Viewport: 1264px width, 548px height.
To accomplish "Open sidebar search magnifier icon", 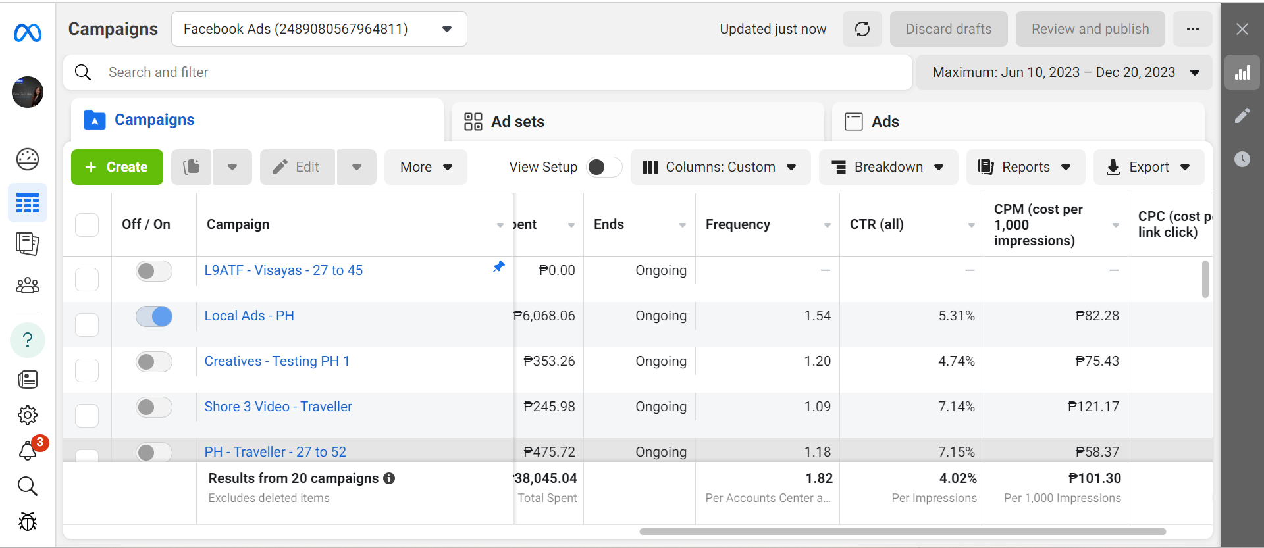I will click(x=28, y=486).
